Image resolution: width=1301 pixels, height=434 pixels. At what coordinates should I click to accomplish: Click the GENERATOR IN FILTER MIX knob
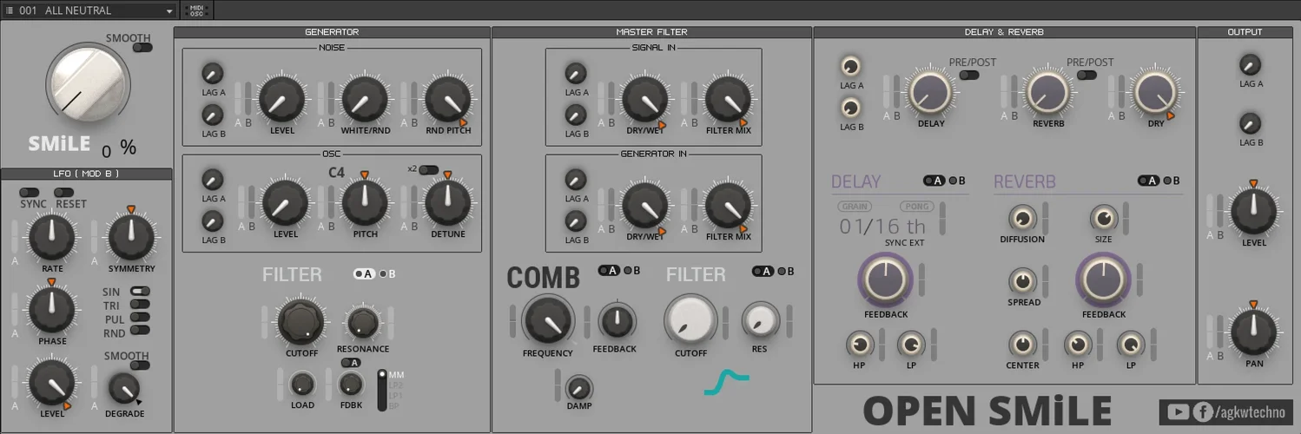coord(728,205)
